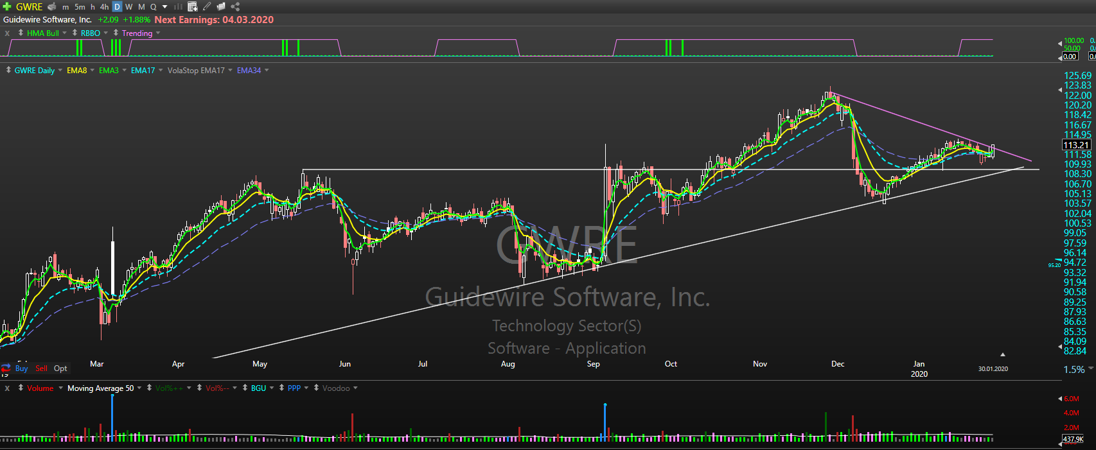Set timeframe to 5m
This screenshot has width=1096, height=450.
80,6
